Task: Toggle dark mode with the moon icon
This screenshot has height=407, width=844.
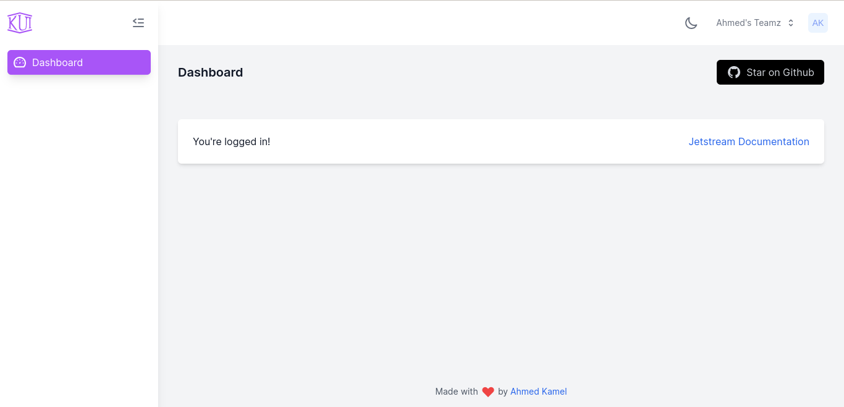Action: [x=691, y=23]
